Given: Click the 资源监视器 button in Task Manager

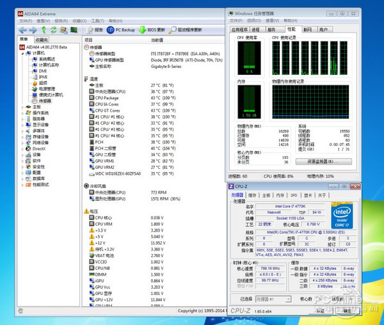Looking at the screenshot, I should pos(323,162).
